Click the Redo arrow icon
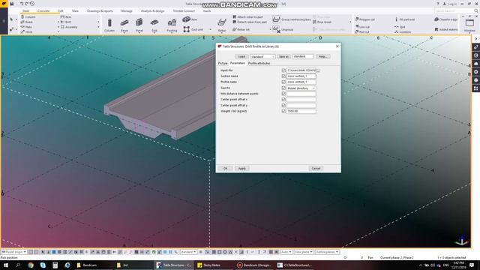This screenshot has height=270, width=480. (26, 4)
